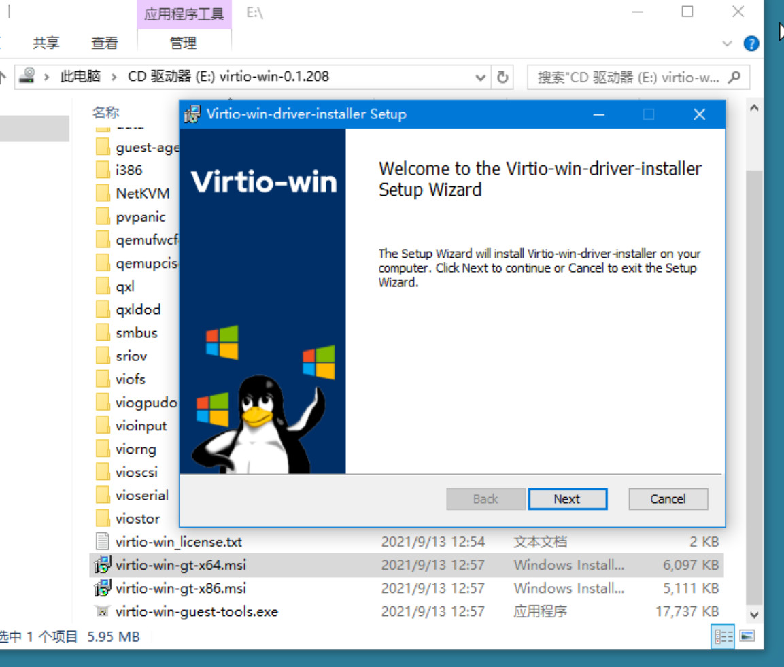Screen dimensions: 784x667
Task: Click the 文本文档 type cell
Action: click(x=540, y=541)
